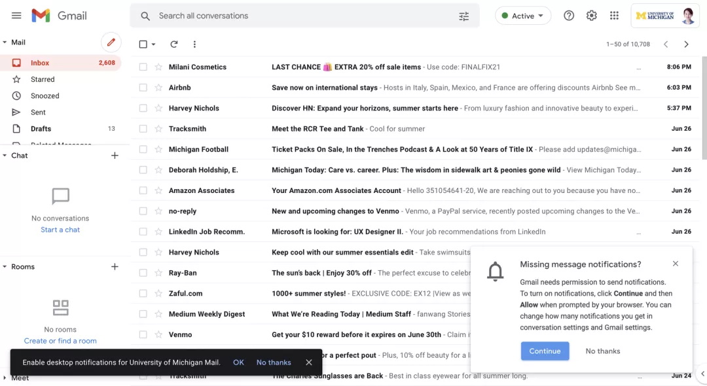Click the Gmail logo
This screenshot has width=707, height=386.
[59, 16]
